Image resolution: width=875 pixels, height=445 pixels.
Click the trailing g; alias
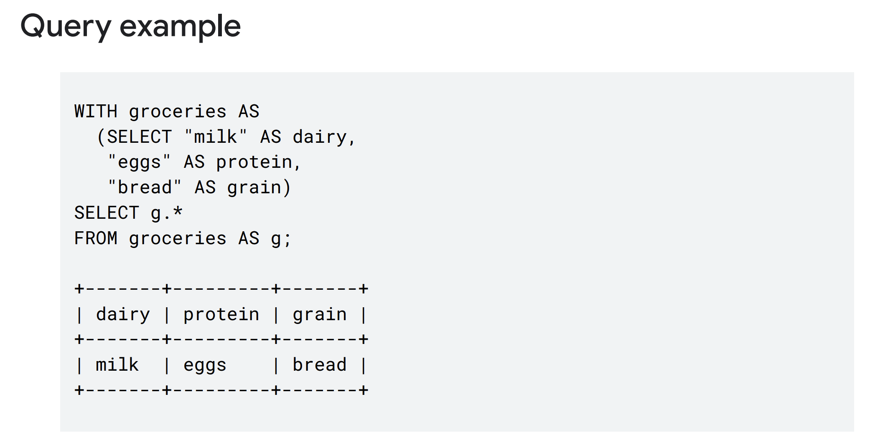281,239
